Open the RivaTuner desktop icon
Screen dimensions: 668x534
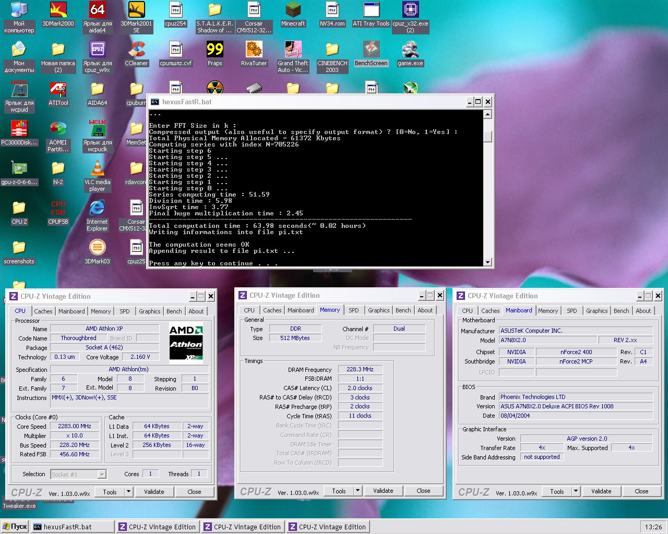pyautogui.click(x=254, y=54)
